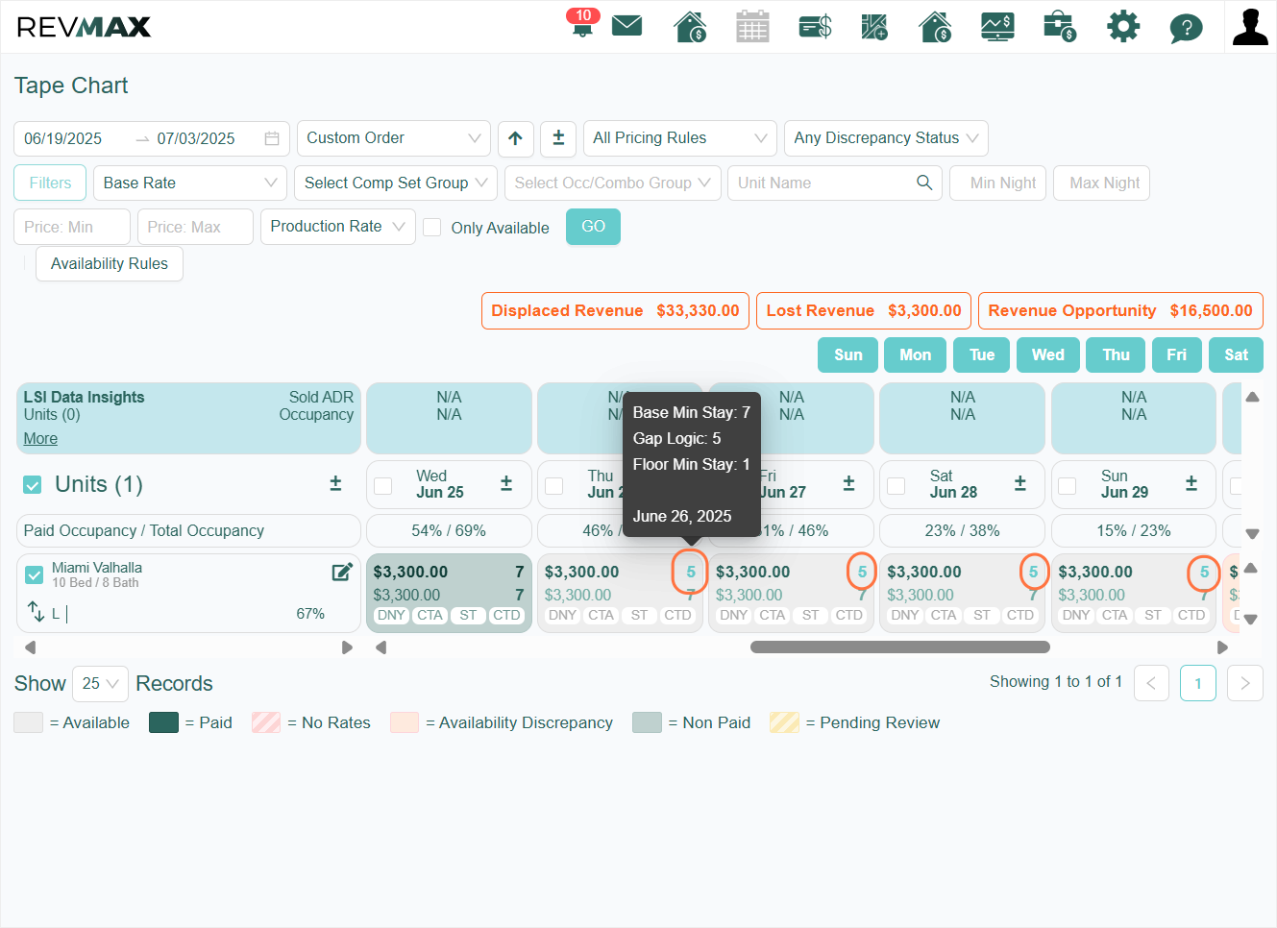Open the calendar grid icon in header
Screen dimensions: 1277x928
[x=752, y=26]
